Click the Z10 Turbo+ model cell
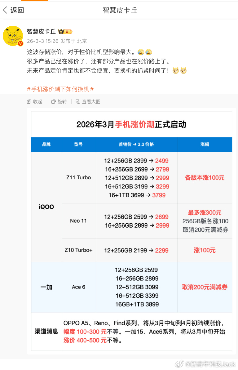The height and width of the screenshot is (370, 238). click(78, 250)
